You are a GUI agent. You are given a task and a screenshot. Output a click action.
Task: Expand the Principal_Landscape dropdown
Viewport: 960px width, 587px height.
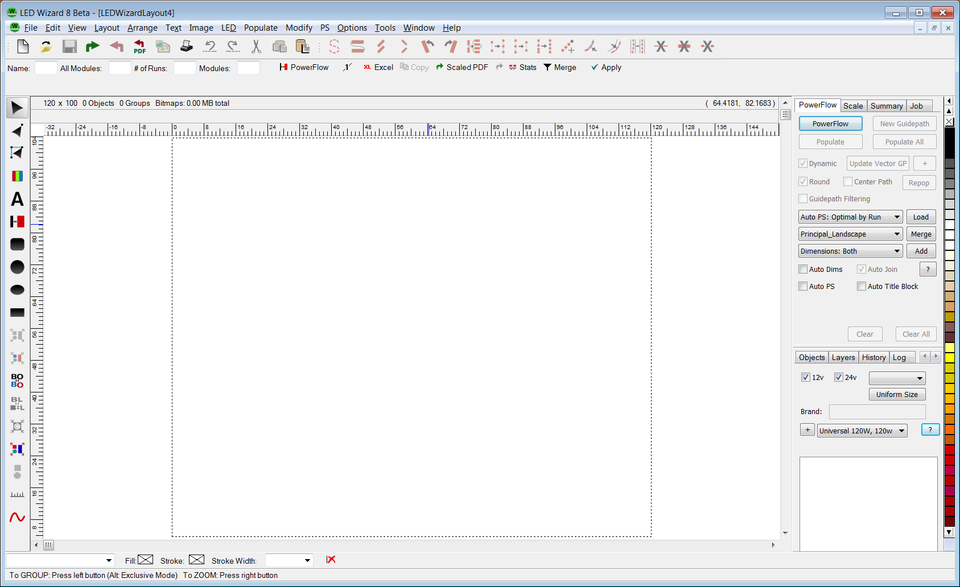point(850,234)
